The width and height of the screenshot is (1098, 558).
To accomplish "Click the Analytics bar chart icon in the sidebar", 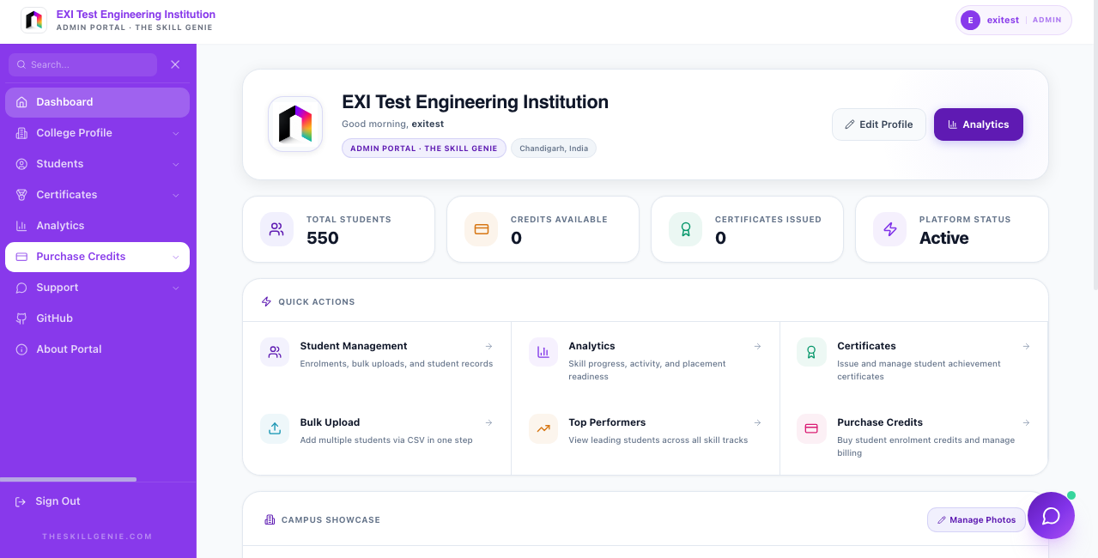I will point(21,226).
